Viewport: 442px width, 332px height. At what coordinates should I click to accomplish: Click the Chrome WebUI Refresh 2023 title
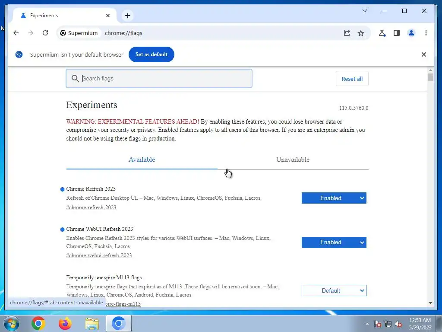(100, 229)
